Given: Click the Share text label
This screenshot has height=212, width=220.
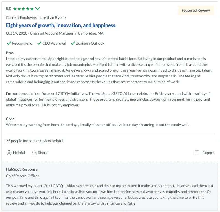Looking at the screenshot, I should coord(43,153).
